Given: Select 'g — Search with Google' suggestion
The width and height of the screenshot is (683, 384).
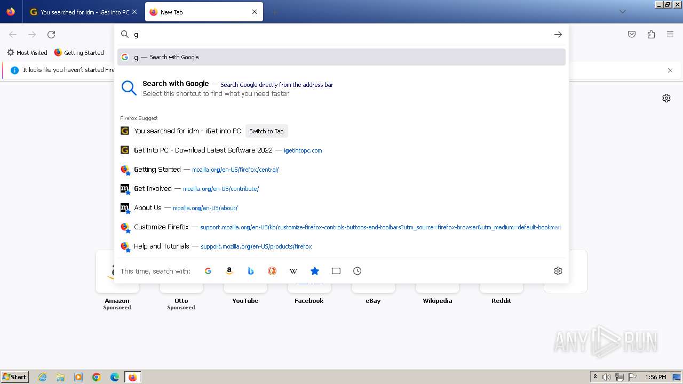Looking at the screenshot, I should click(x=341, y=57).
